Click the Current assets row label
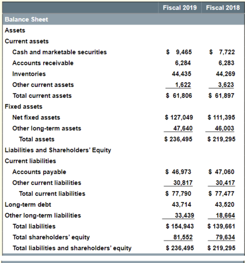The height and width of the screenshot is (263, 245). tap(22, 41)
